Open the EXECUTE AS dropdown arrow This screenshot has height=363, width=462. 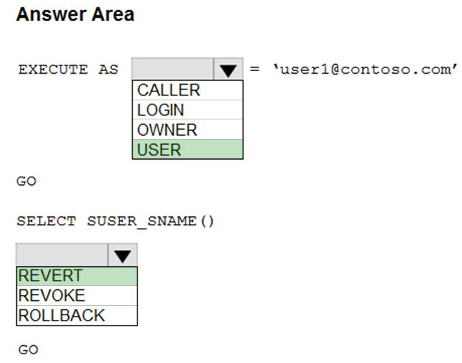click(x=228, y=69)
